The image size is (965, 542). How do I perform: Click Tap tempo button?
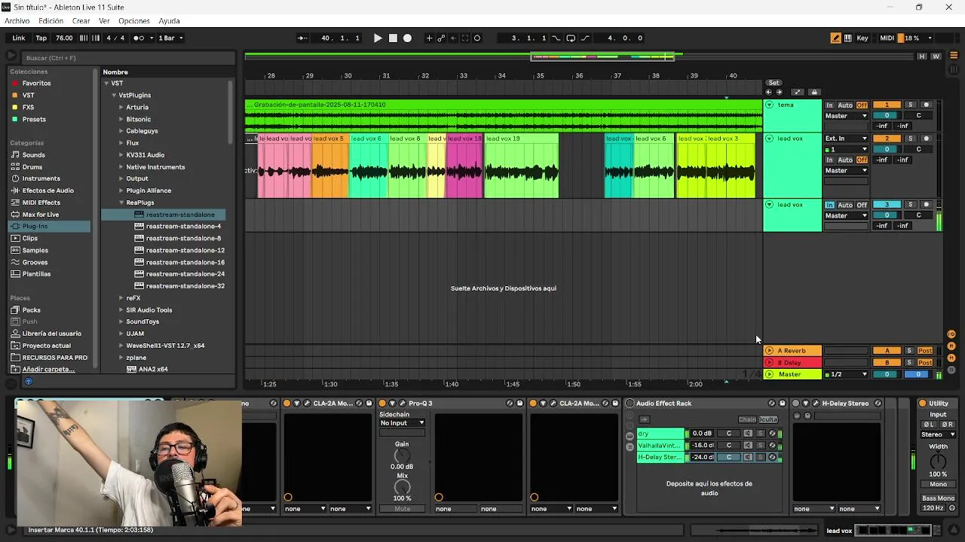(41, 38)
